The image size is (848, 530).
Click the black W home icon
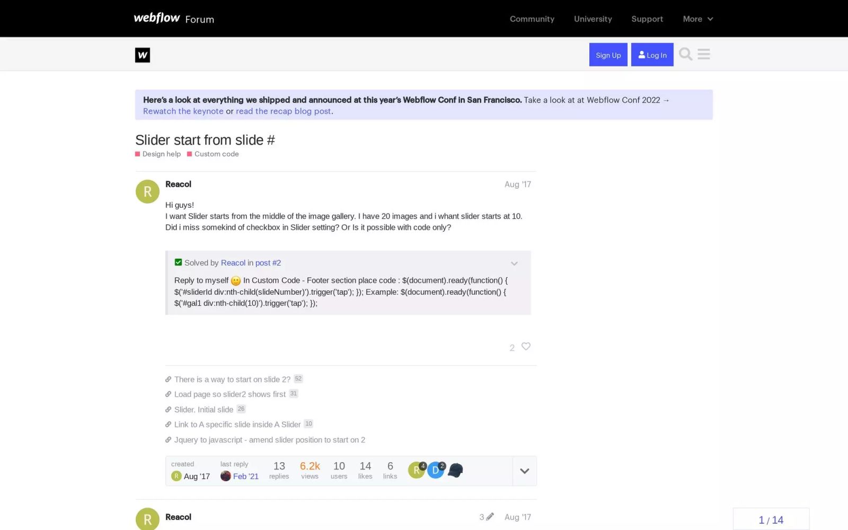tap(143, 55)
